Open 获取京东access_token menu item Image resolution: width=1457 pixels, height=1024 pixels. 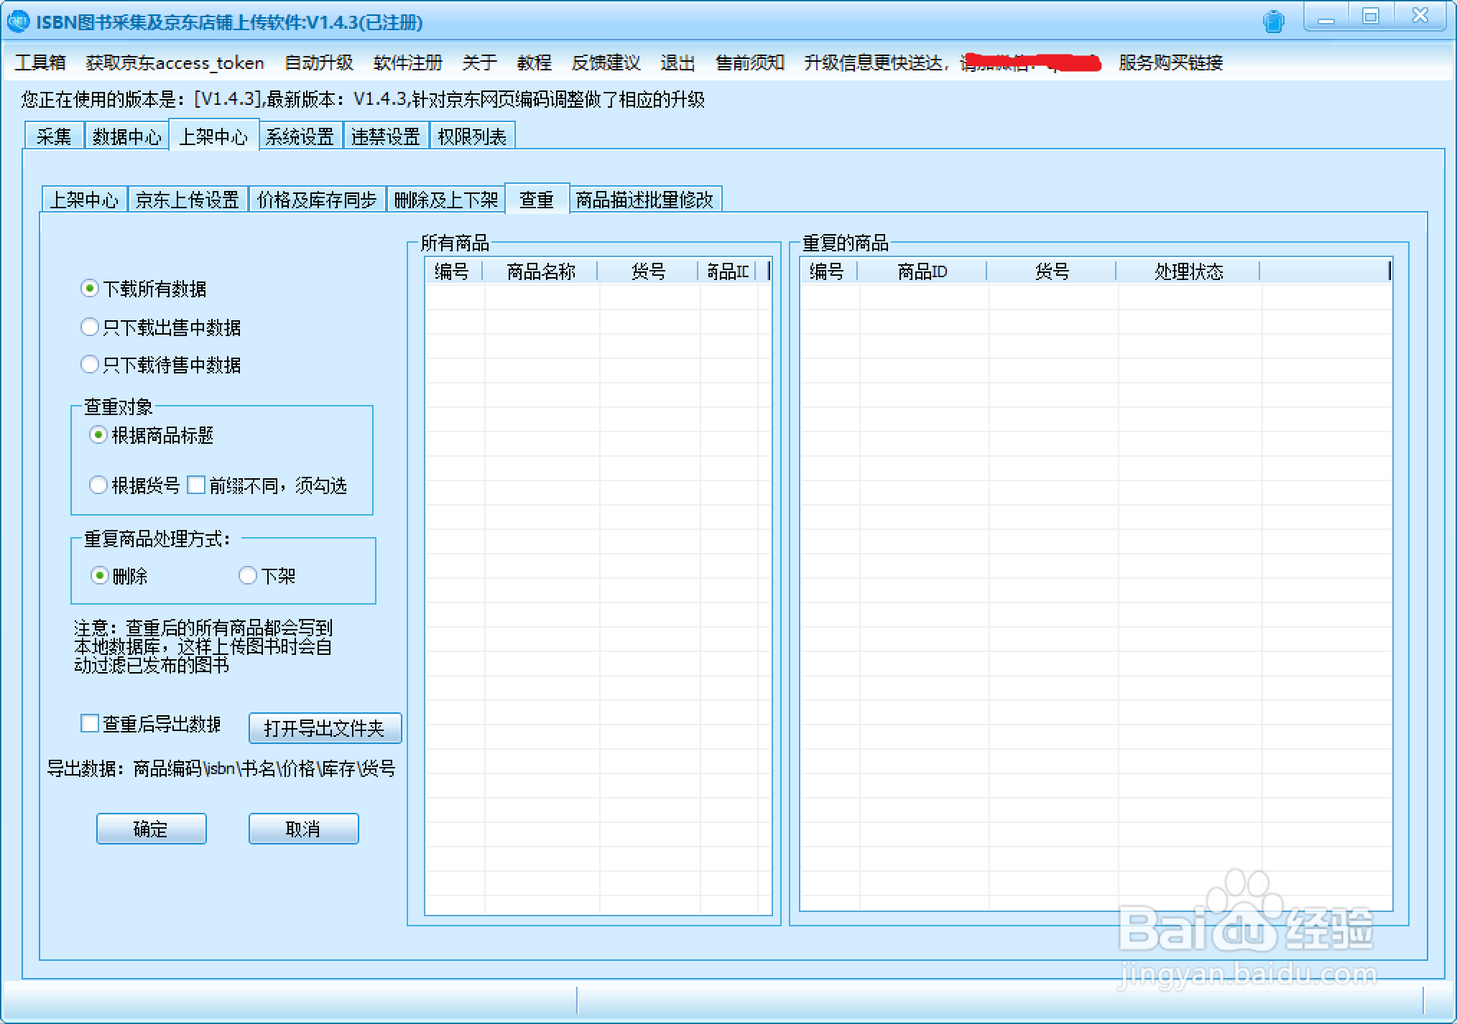pos(175,63)
